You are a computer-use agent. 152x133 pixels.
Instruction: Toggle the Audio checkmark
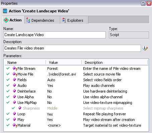tap(8, 85)
